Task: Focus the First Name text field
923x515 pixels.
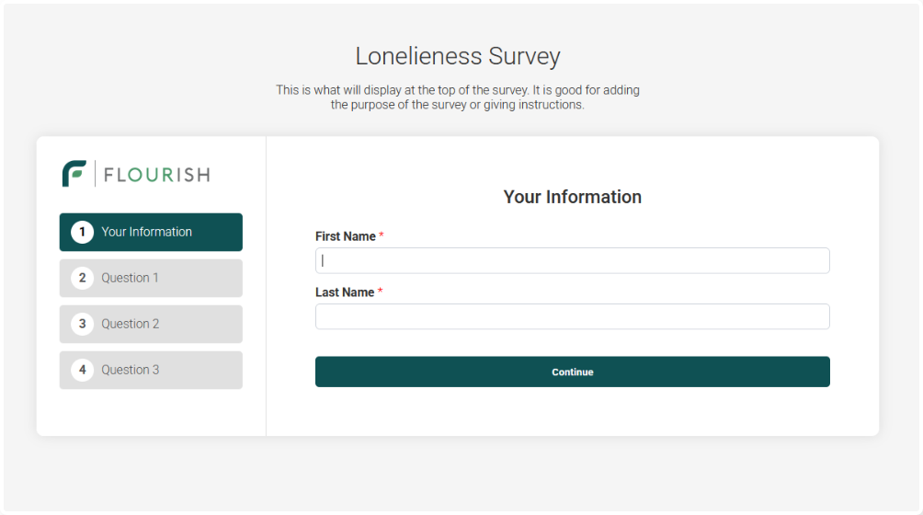Action: [x=572, y=260]
